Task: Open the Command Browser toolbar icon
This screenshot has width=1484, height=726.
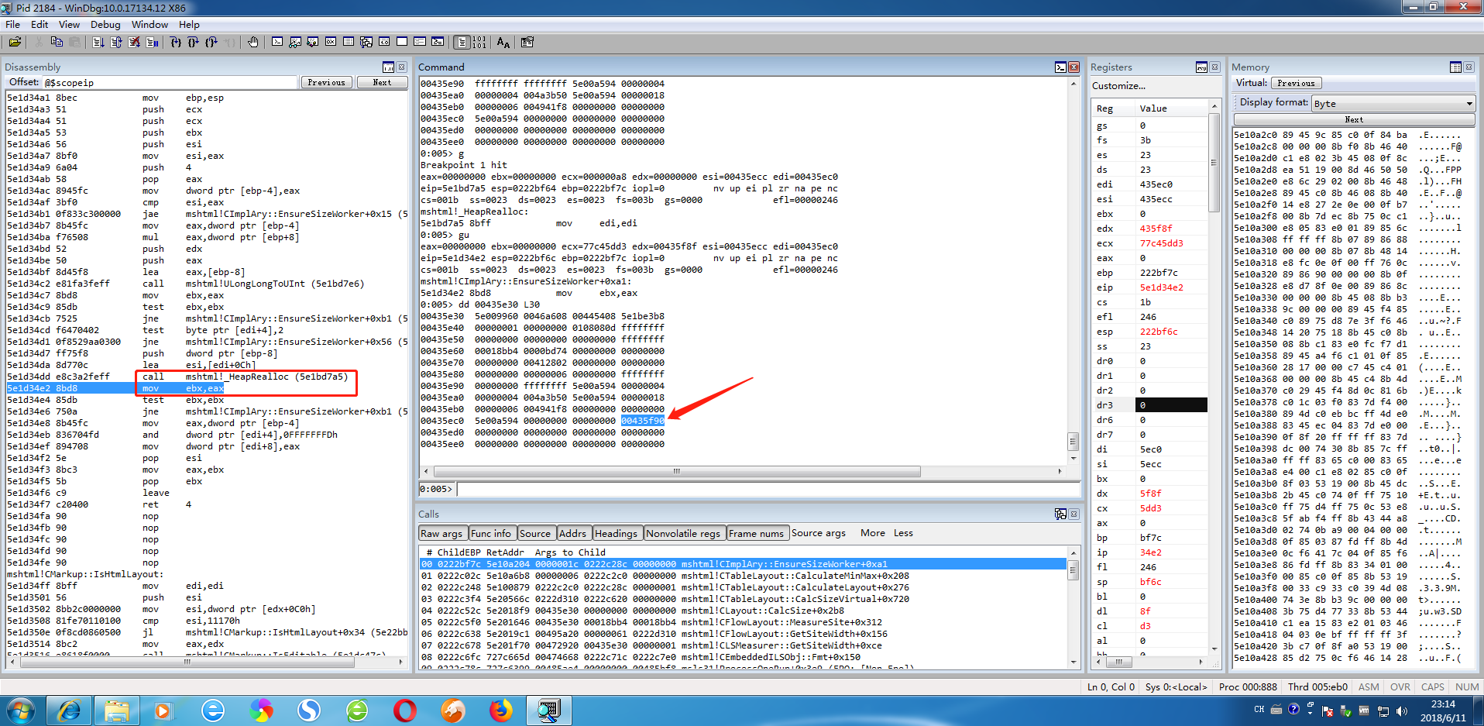Action: click(438, 42)
